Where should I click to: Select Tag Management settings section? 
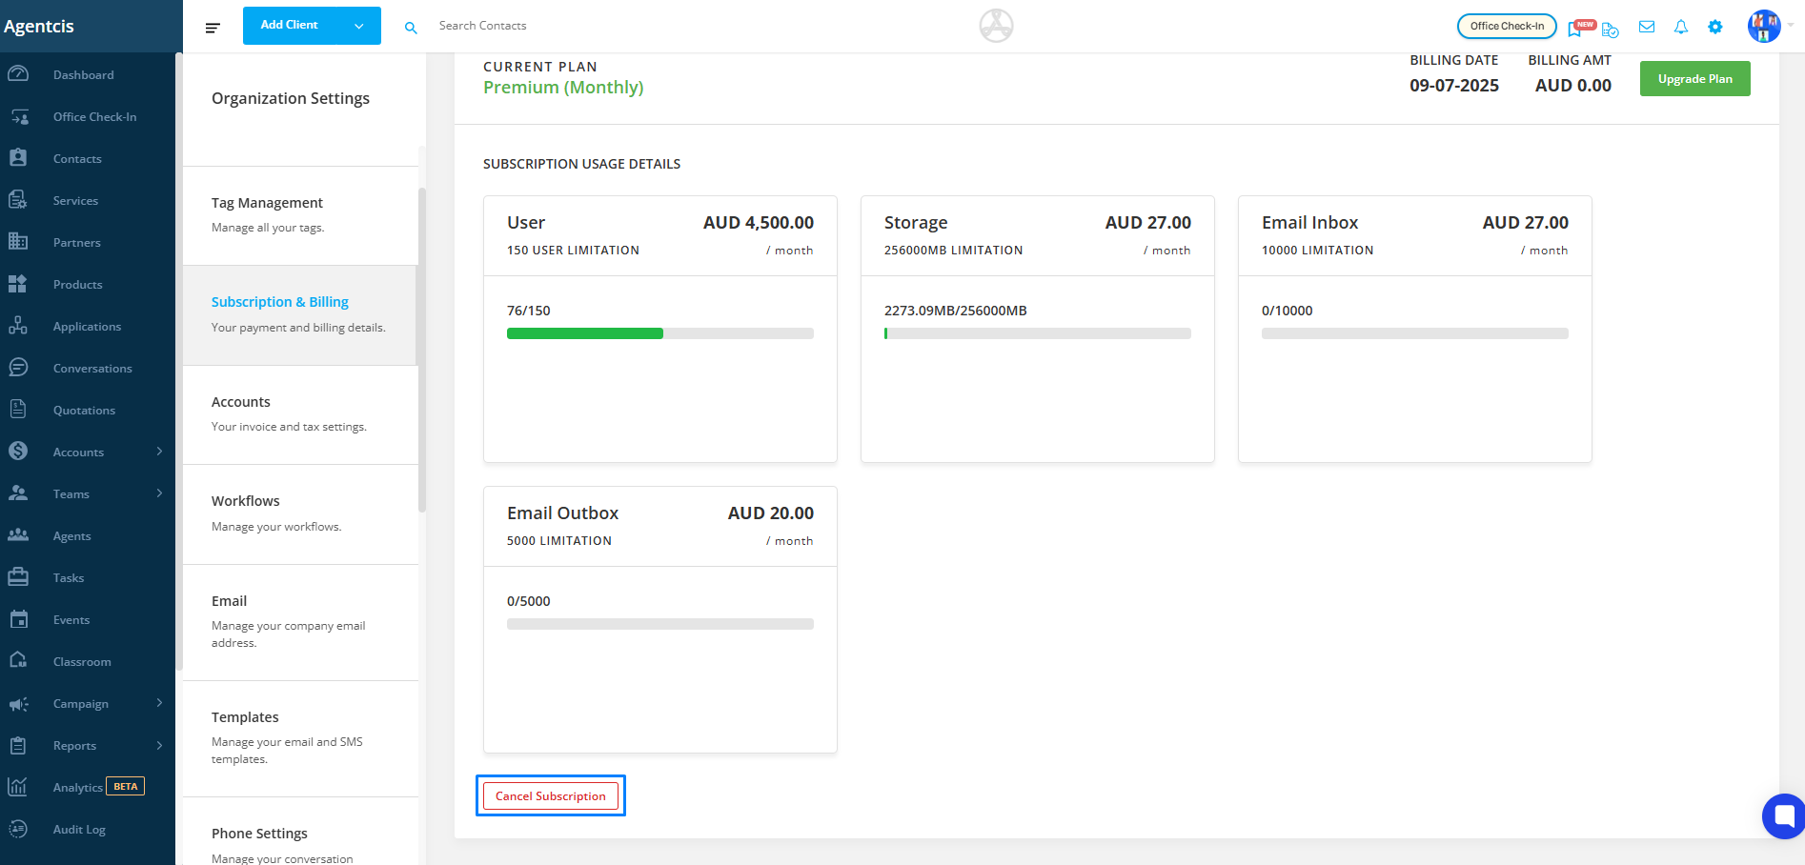(x=300, y=215)
